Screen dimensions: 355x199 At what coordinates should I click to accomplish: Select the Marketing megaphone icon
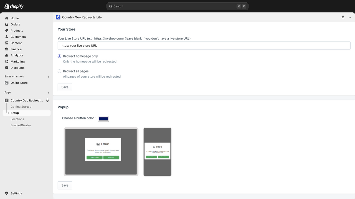(6, 61)
